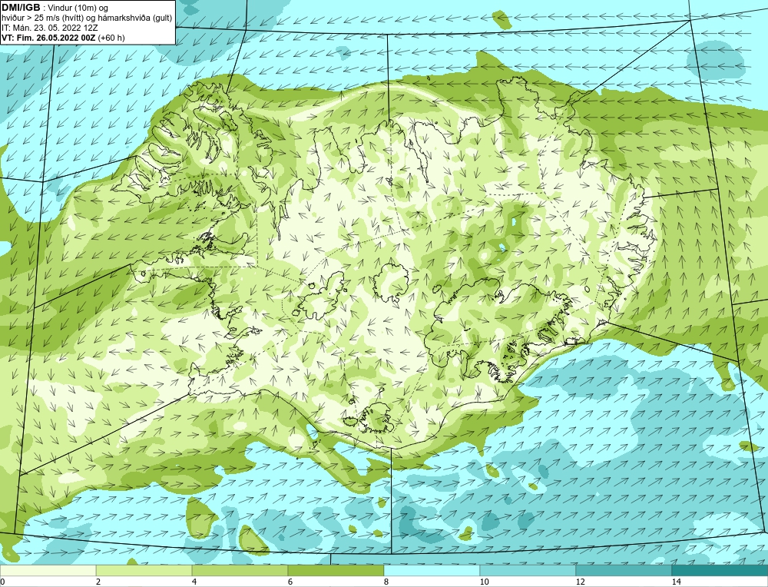This screenshot has height=587, width=768.
Task: Click the 8–10 m/s light cyan swatch
Action: pos(432,570)
